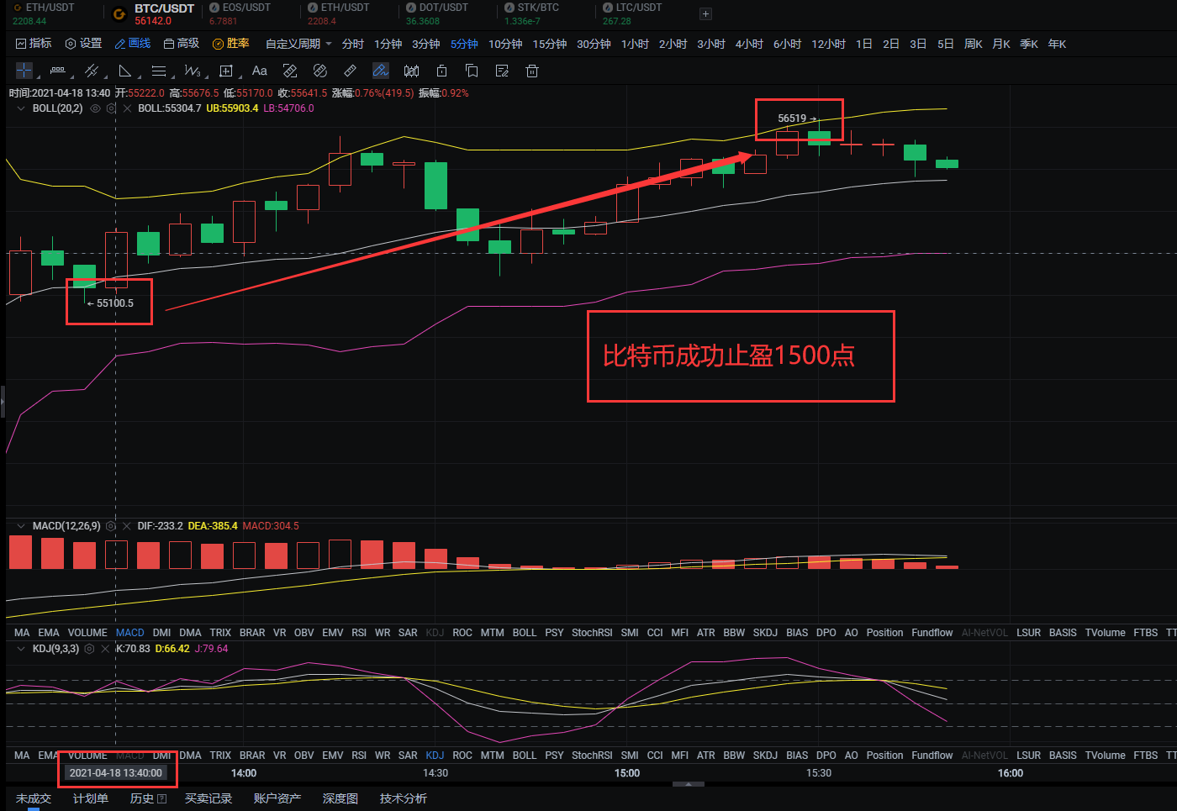Image resolution: width=1177 pixels, height=811 pixels.
Task: Click the lock drawings icon
Action: 441,71
